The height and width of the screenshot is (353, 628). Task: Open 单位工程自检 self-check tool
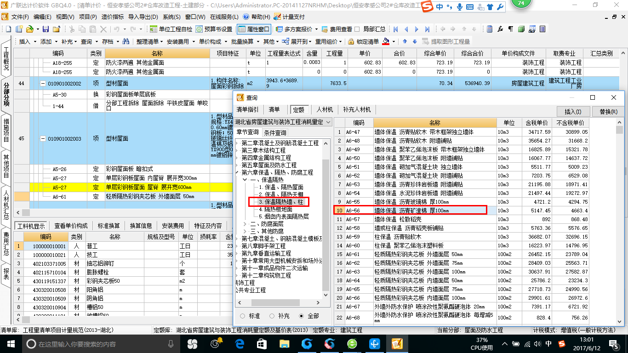click(x=171, y=29)
